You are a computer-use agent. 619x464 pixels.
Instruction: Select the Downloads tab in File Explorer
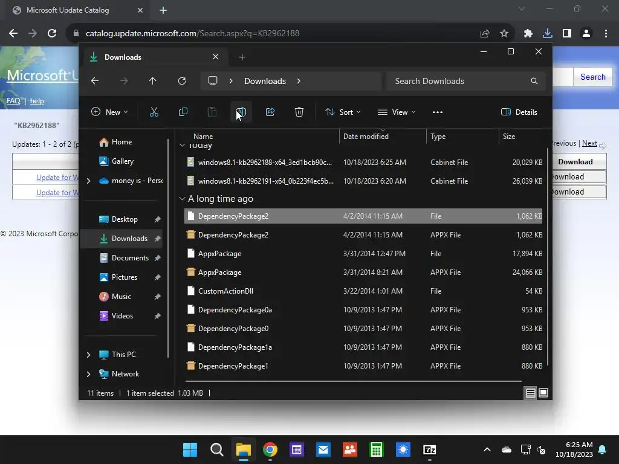[x=154, y=57]
